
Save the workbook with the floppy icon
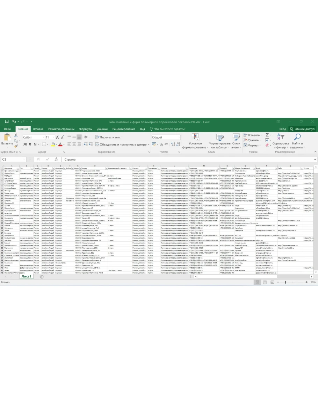tap(7, 122)
